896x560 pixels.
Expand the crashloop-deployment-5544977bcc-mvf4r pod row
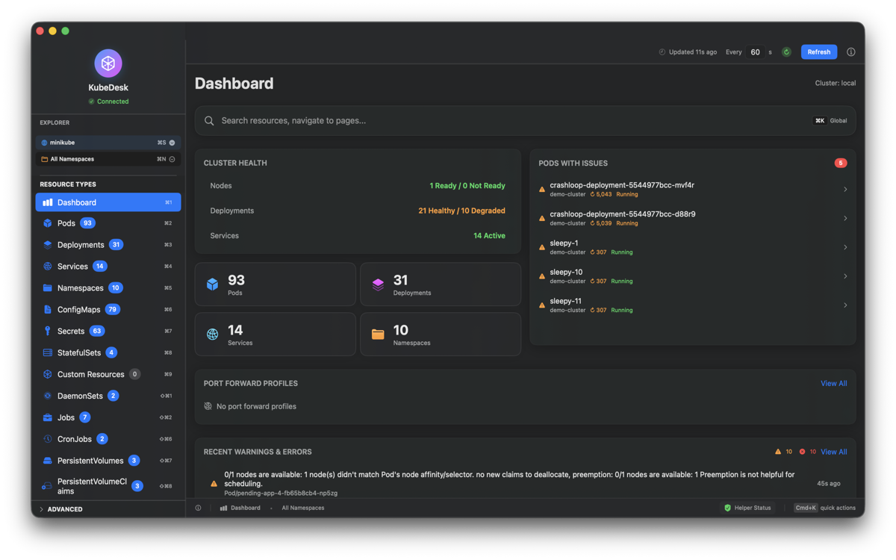pyautogui.click(x=844, y=189)
